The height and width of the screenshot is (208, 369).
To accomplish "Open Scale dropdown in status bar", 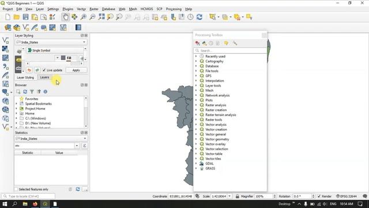I will click(229, 196).
